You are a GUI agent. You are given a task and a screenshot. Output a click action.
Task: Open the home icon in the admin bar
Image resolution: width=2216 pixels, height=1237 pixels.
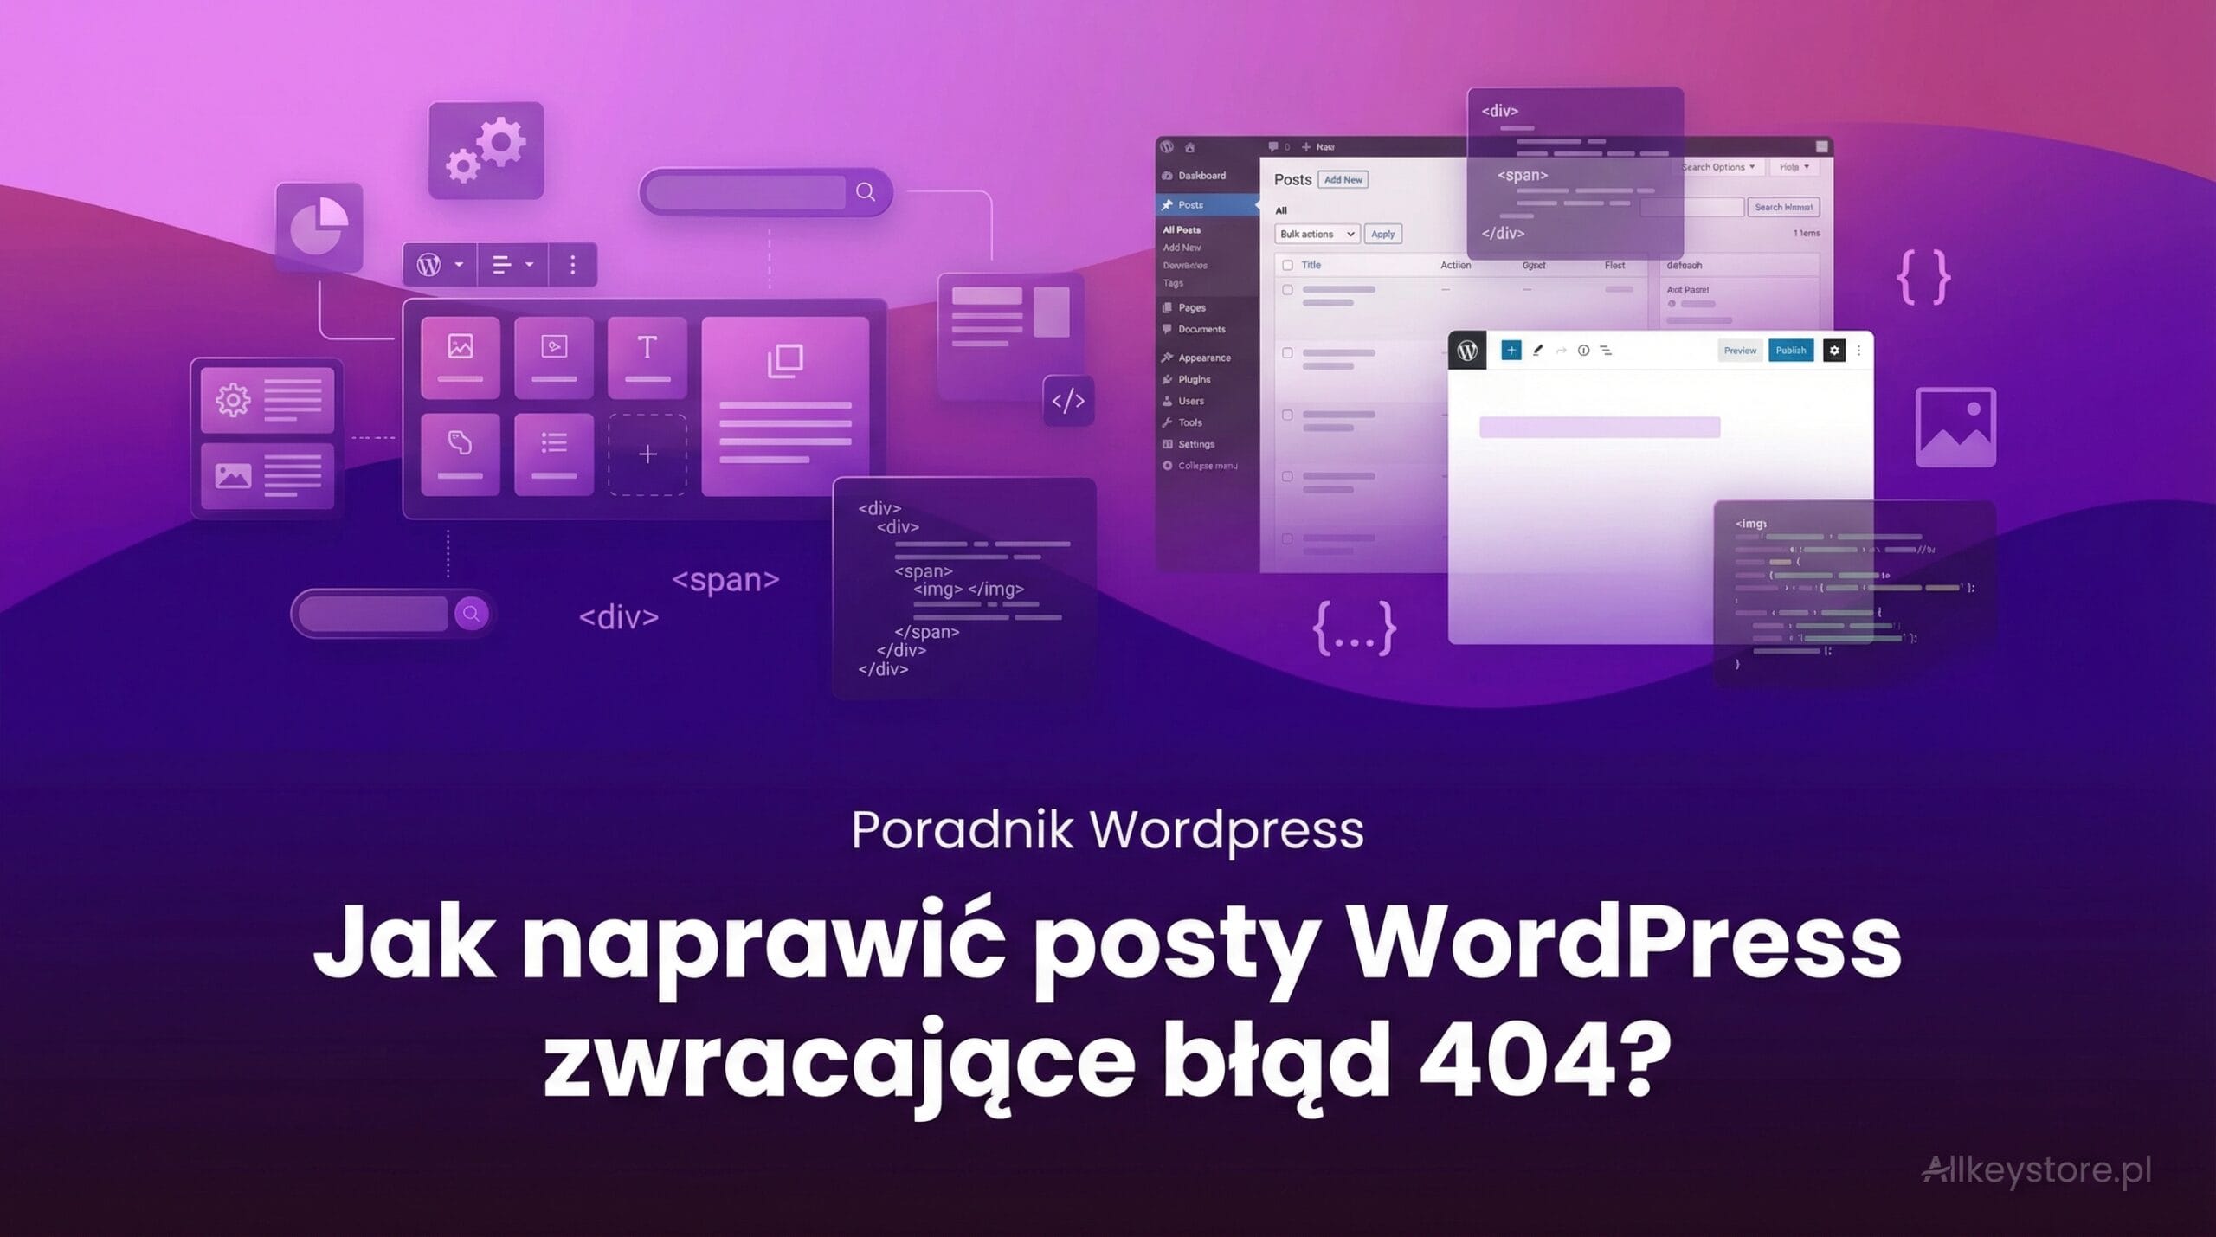click(1190, 147)
